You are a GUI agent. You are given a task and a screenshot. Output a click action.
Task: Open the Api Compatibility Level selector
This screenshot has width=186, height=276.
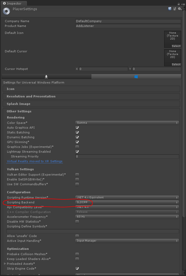127,207
